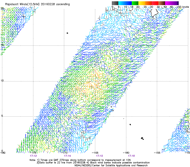The height and width of the screenshot is (167, 190).
Task: Click the dark purple 45-50 knots legend swatch
Action: pos(175,3)
